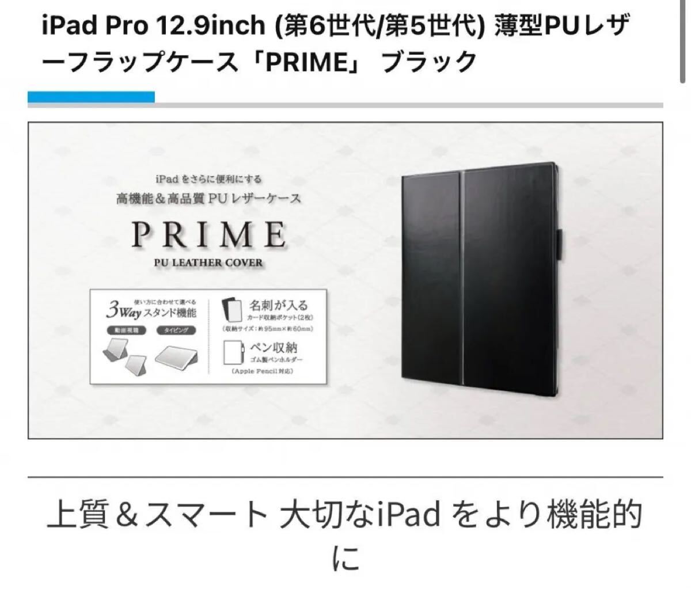Viewport: 691px width, 589px height.
Task: Click the PU LEATHER COVER subtitle
Action: point(208,263)
